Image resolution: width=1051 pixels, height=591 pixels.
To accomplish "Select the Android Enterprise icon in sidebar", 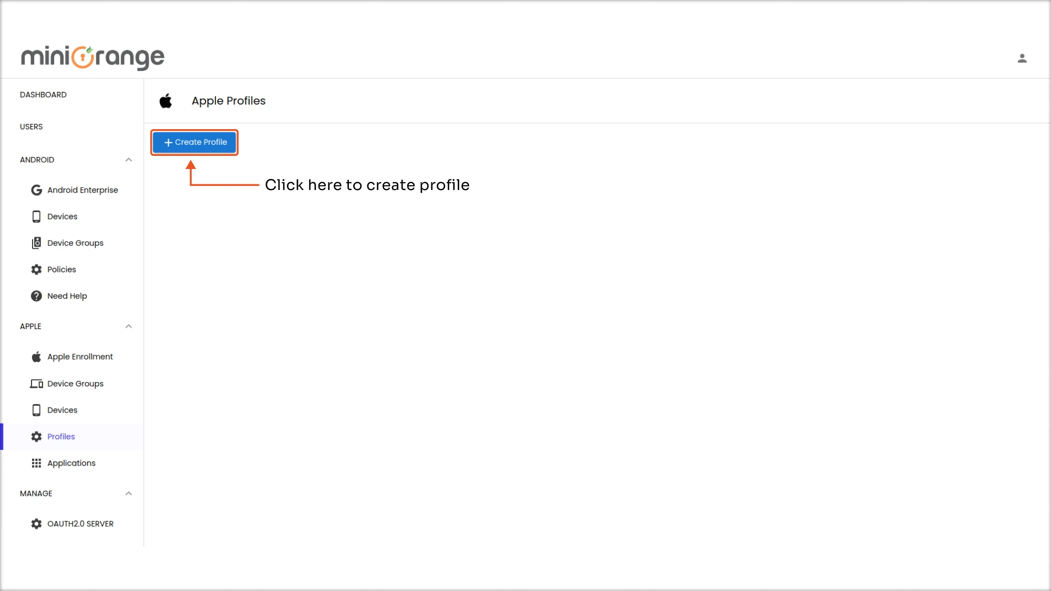I will point(36,189).
